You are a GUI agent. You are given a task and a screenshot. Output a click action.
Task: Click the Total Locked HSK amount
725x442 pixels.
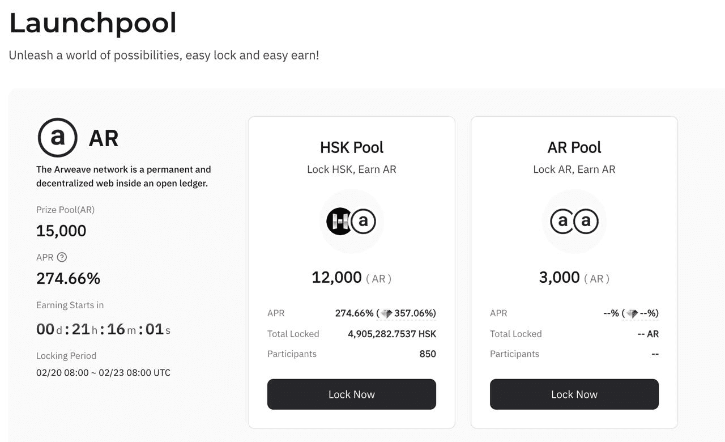coord(392,334)
